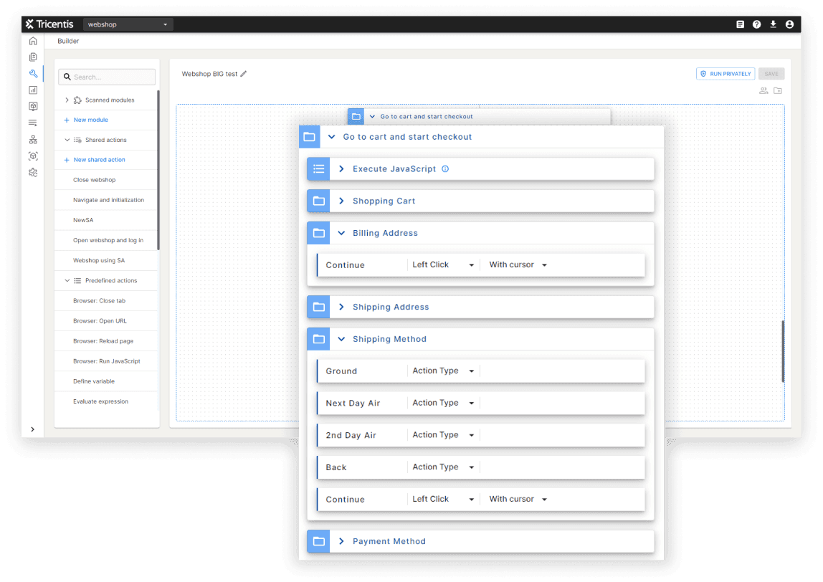This screenshot has height=582, width=823.
Task: Open the home icon in left sidebar
Action: pyautogui.click(x=33, y=41)
